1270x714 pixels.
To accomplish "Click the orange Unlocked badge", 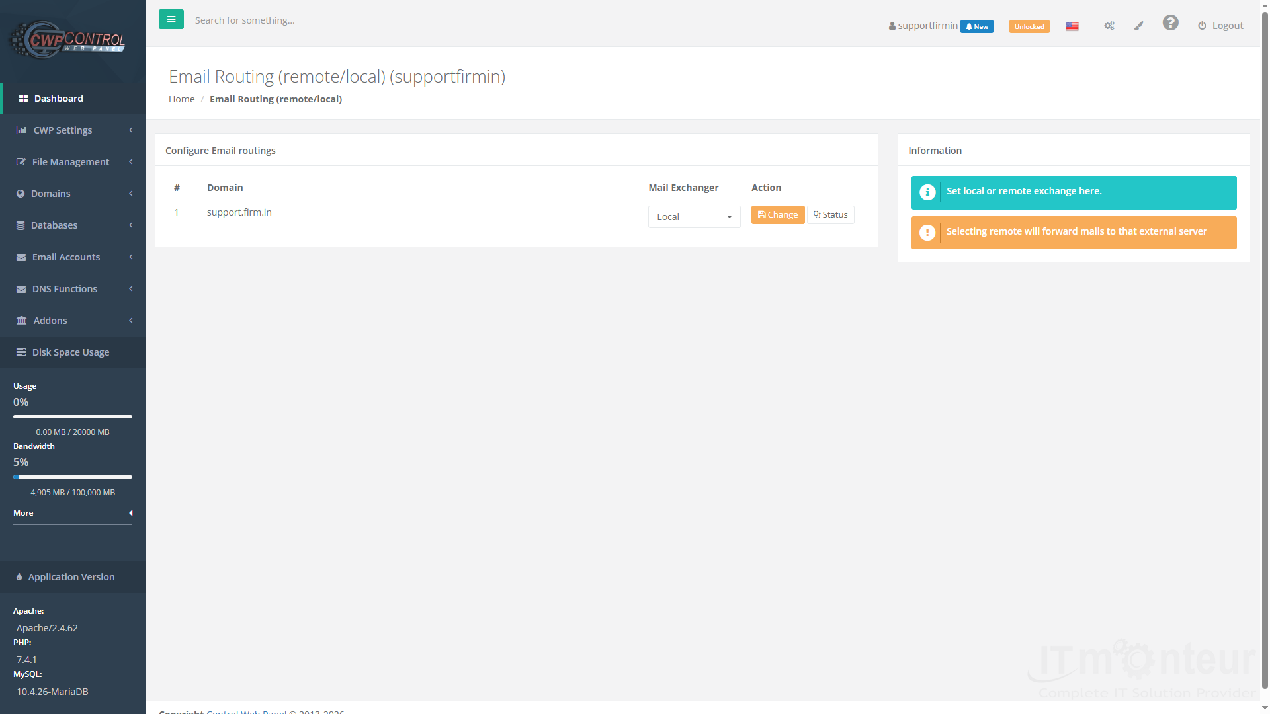I will (x=1029, y=26).
